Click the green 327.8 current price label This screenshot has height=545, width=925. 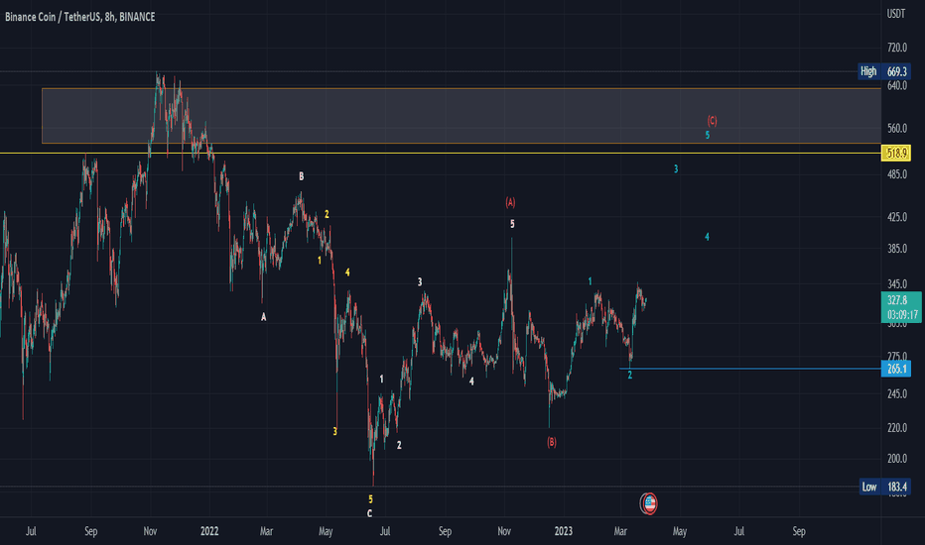point(901,307)
